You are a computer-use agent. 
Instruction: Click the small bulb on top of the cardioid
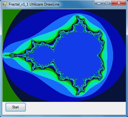(79, 29)
